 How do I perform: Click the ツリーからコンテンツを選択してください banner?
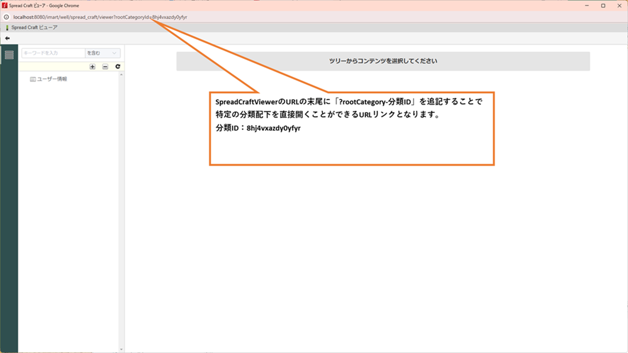383,61
